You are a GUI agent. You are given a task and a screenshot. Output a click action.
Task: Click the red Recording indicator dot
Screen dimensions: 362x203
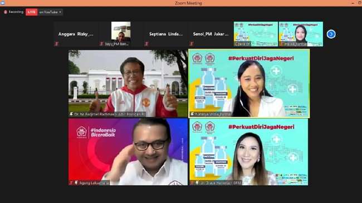tap(6, 12)
